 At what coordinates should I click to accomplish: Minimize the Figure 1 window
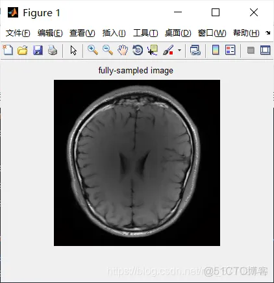(178, 12)
